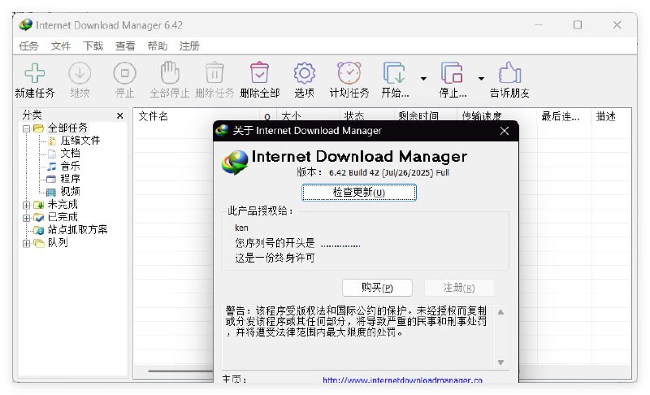Viewport: 650px width, 395px height.
Task: Click scroll-up arrow in warning text box
Action: [500, 312]
